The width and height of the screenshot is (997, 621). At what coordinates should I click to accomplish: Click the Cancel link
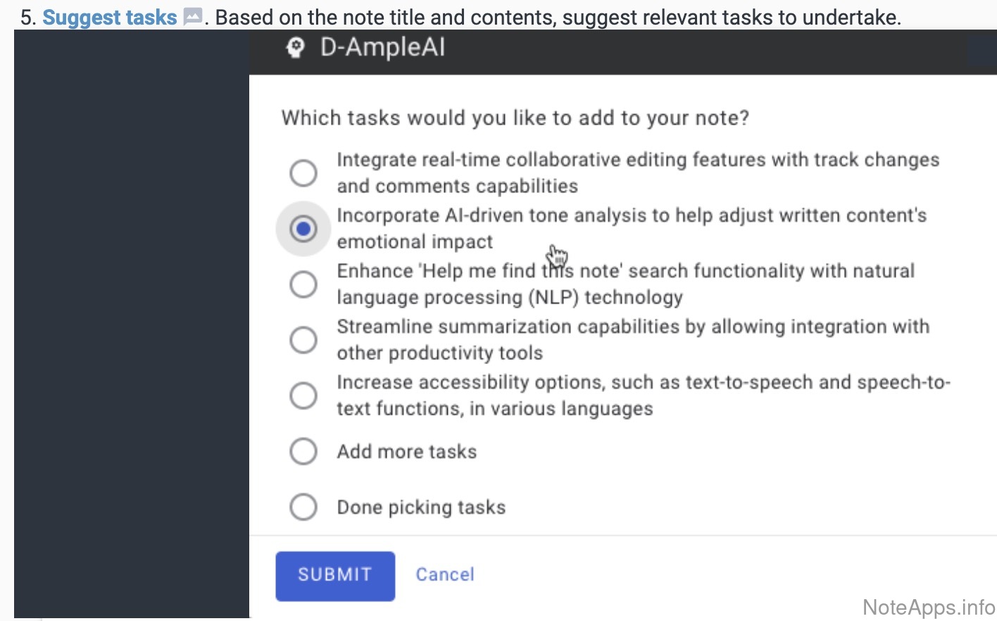pos(445,575)
